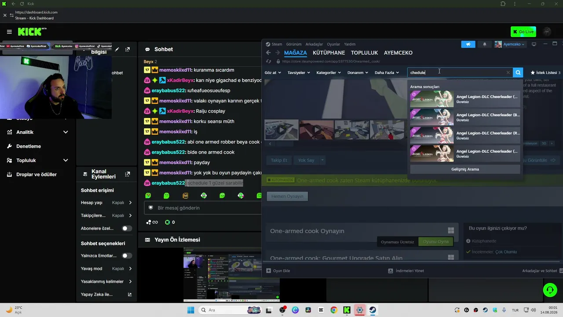Expand the Analitik sidebar section
The width and height of the screenshot is (563, 317).
click(x=38, y=132)
